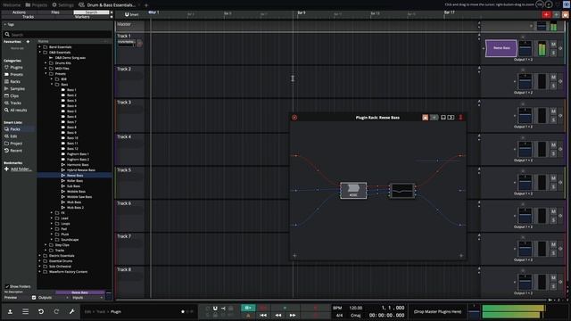Click the purple Reese Bass plugin on Track 1
Image resolution: width=571 pixels, height=321 pixels.
(501, 48)
